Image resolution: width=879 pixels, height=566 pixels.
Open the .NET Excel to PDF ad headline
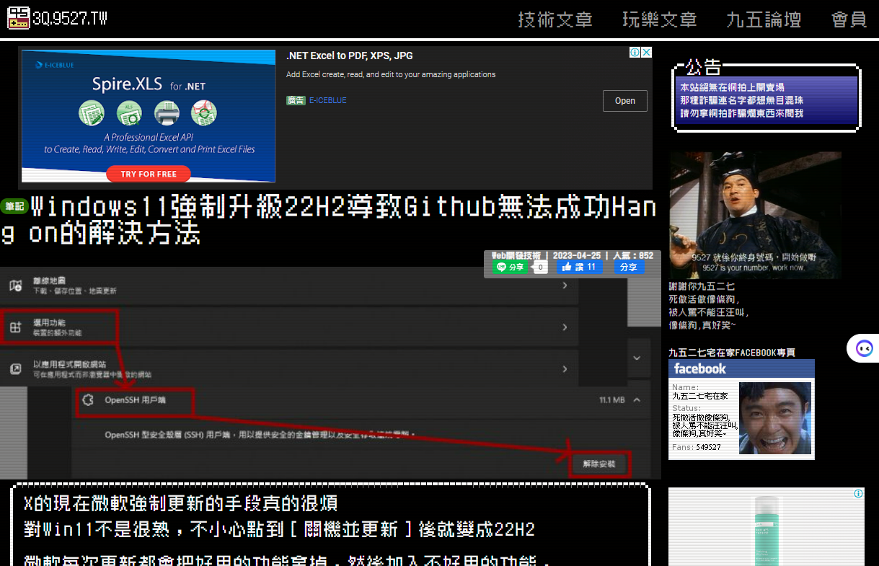(x=350, y=56)
